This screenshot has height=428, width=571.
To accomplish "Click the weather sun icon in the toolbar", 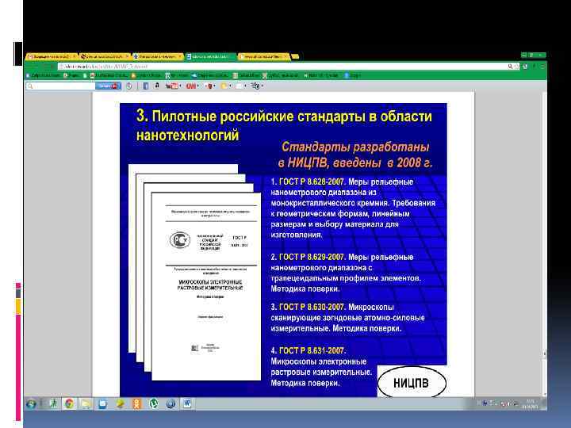I will (224, 86).
